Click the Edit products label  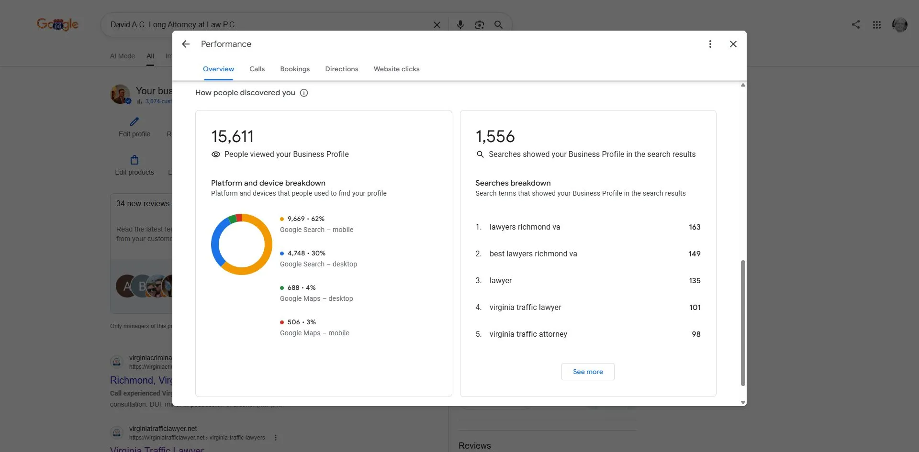click(x=134, y=172)
